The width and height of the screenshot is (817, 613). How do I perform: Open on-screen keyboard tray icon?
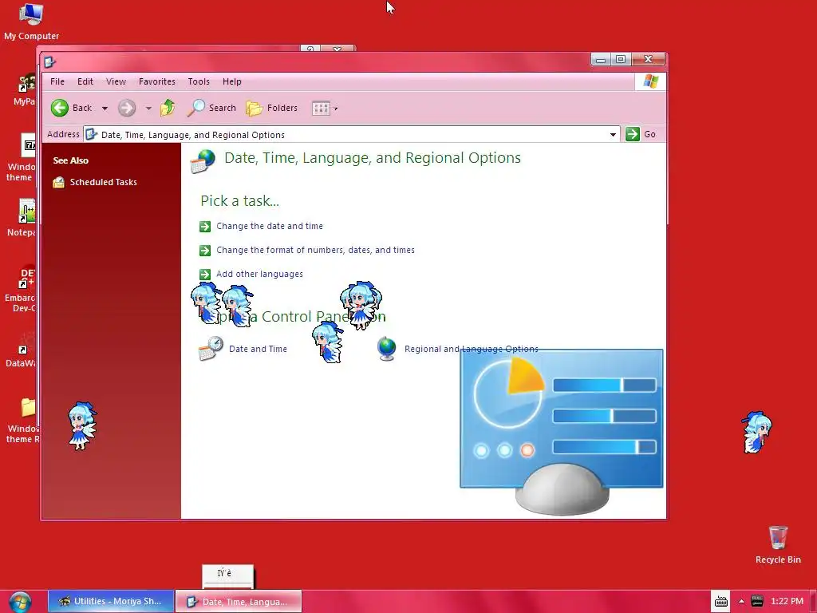point(721,602)
